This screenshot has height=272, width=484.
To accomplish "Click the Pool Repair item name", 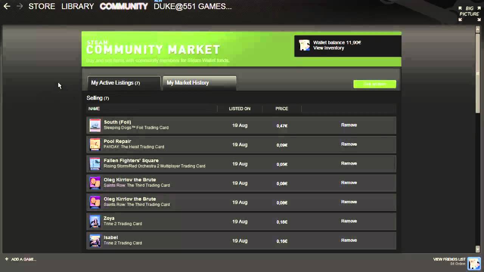I will tap(118, 141).
